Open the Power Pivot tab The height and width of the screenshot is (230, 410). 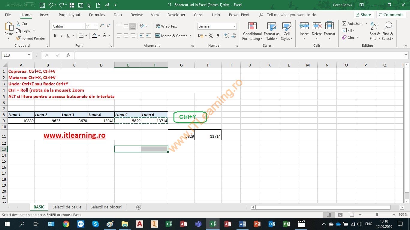tap(239, 15)
